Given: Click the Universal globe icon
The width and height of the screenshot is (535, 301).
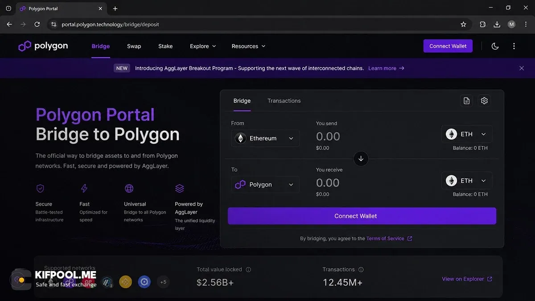Looking at the screenshot, I should (x=129, y=188).
